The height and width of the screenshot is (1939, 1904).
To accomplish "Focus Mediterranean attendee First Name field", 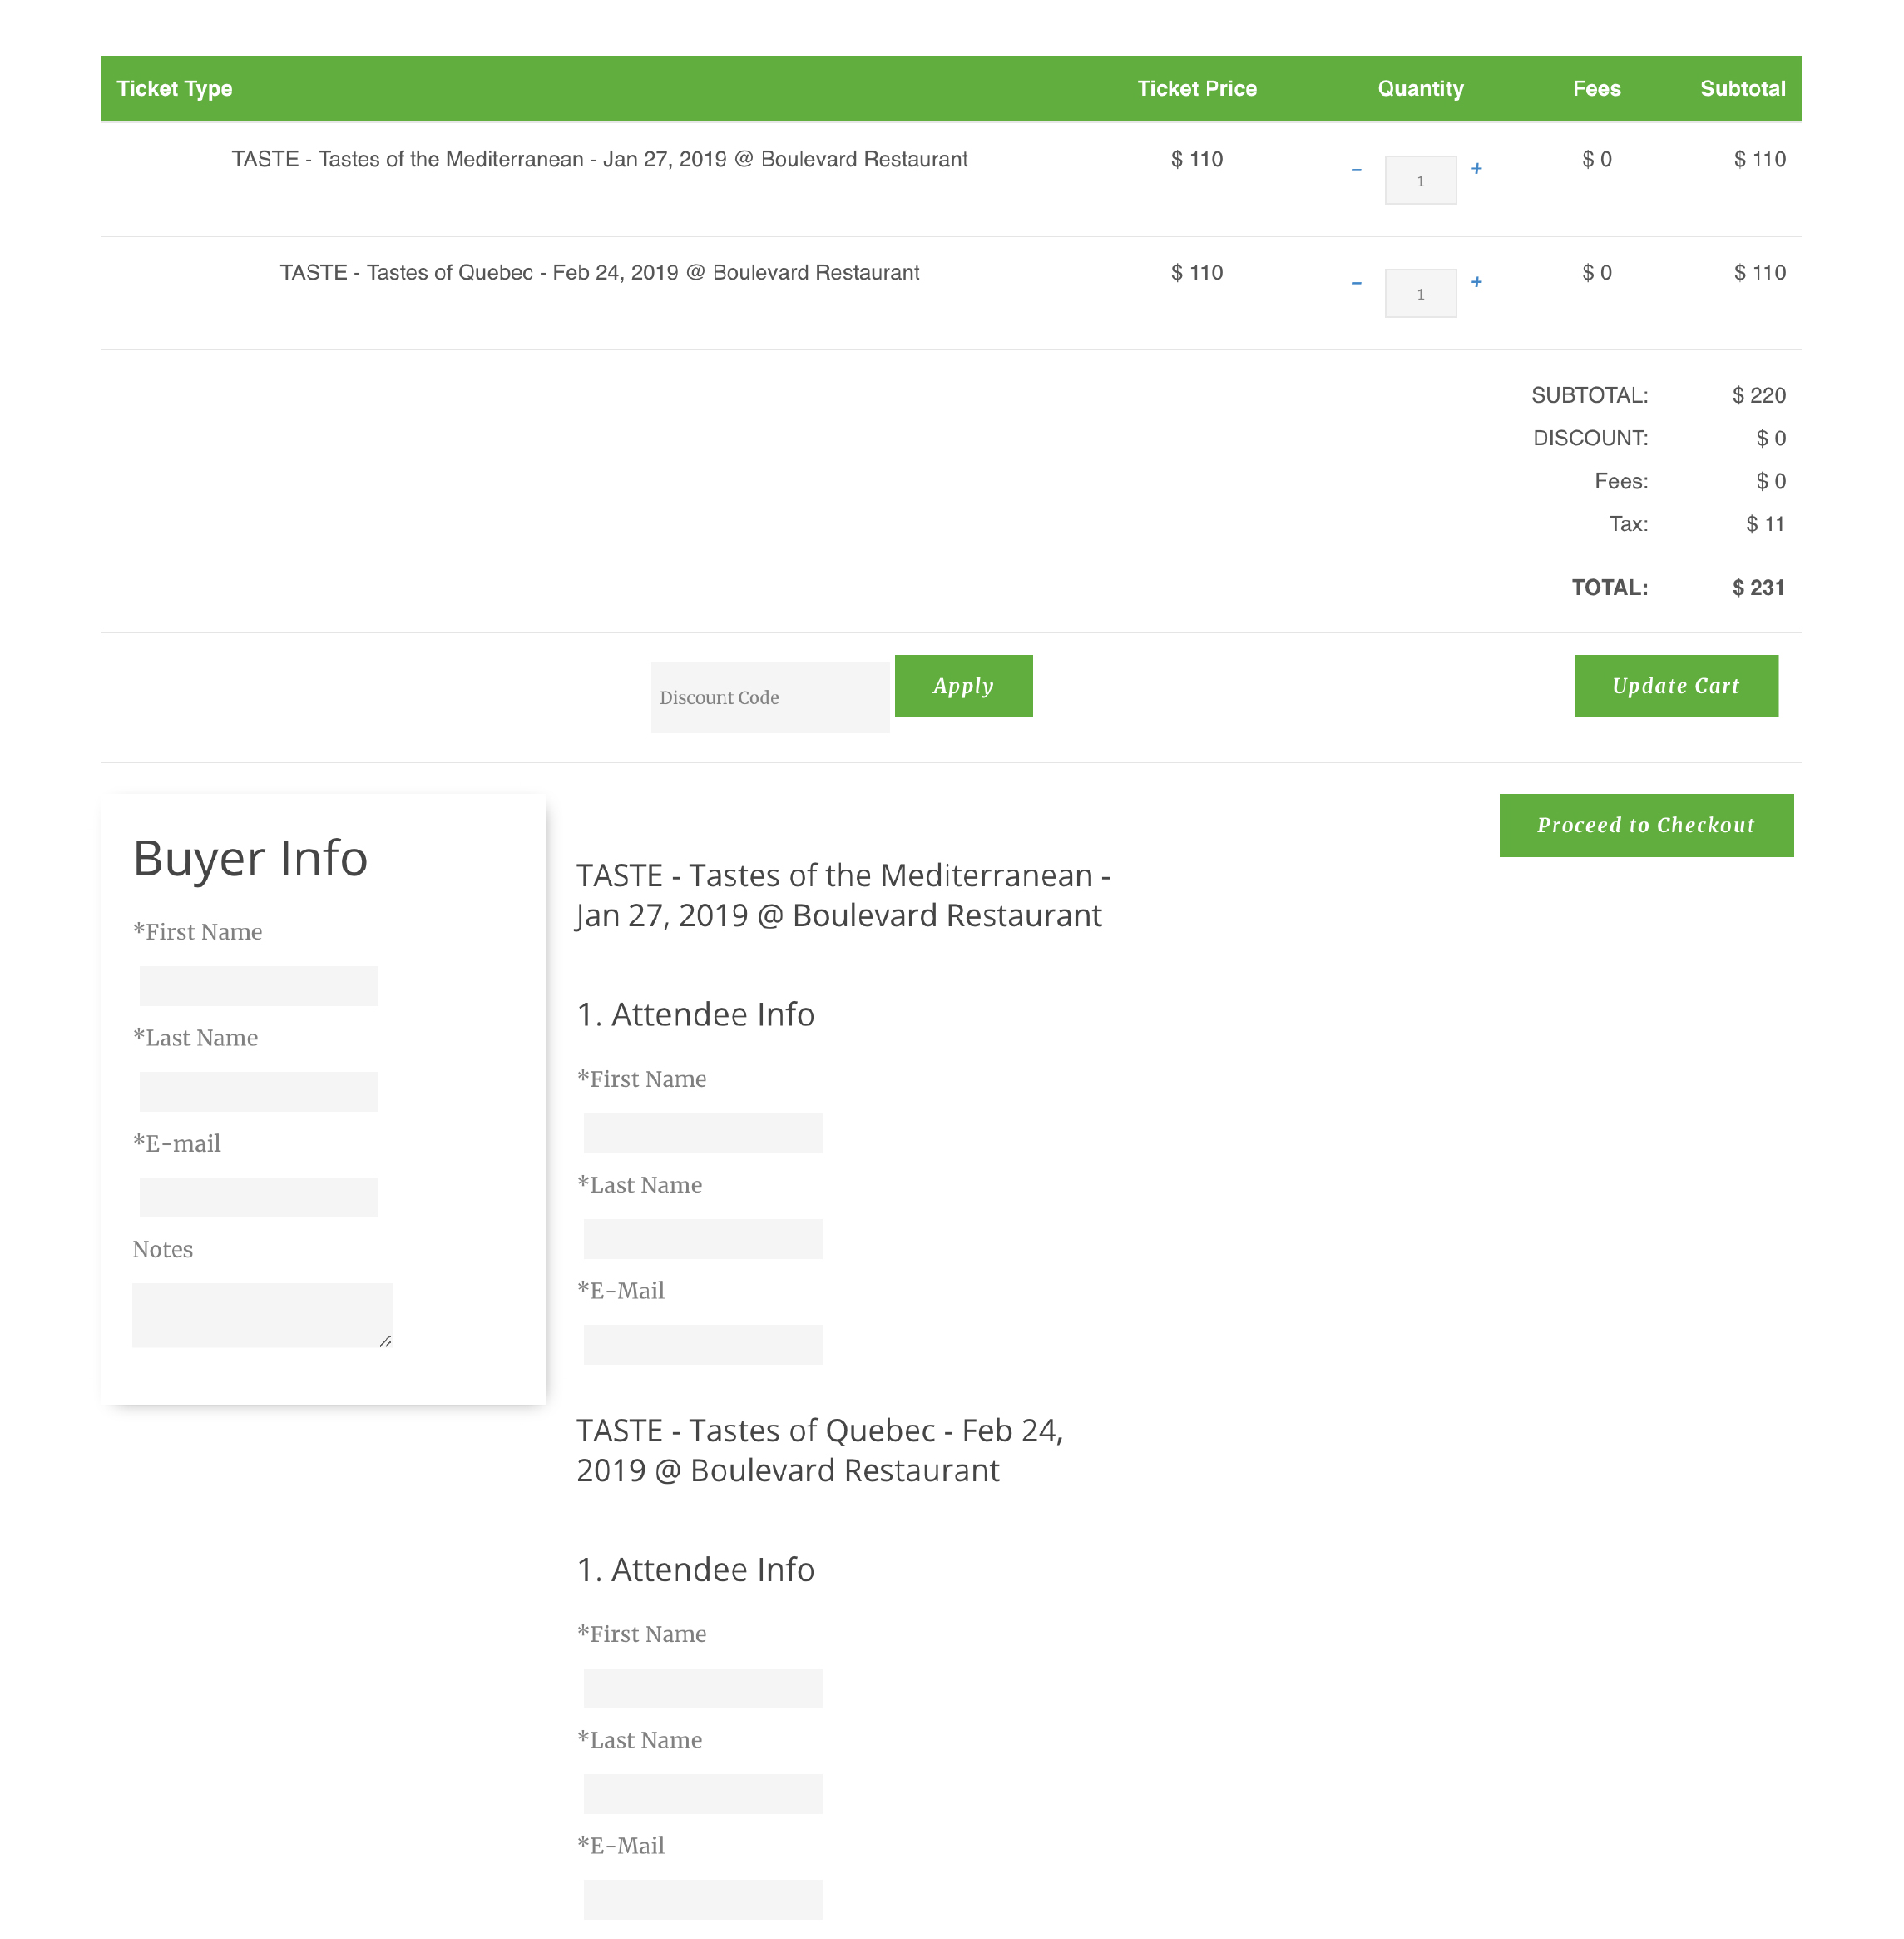I will pyautogui.click(x=702, y=1133).
